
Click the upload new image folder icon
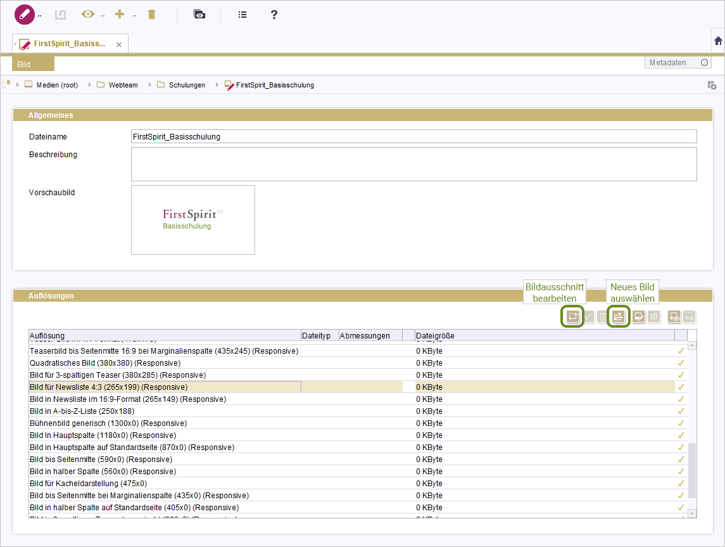(x=618, y=316)
